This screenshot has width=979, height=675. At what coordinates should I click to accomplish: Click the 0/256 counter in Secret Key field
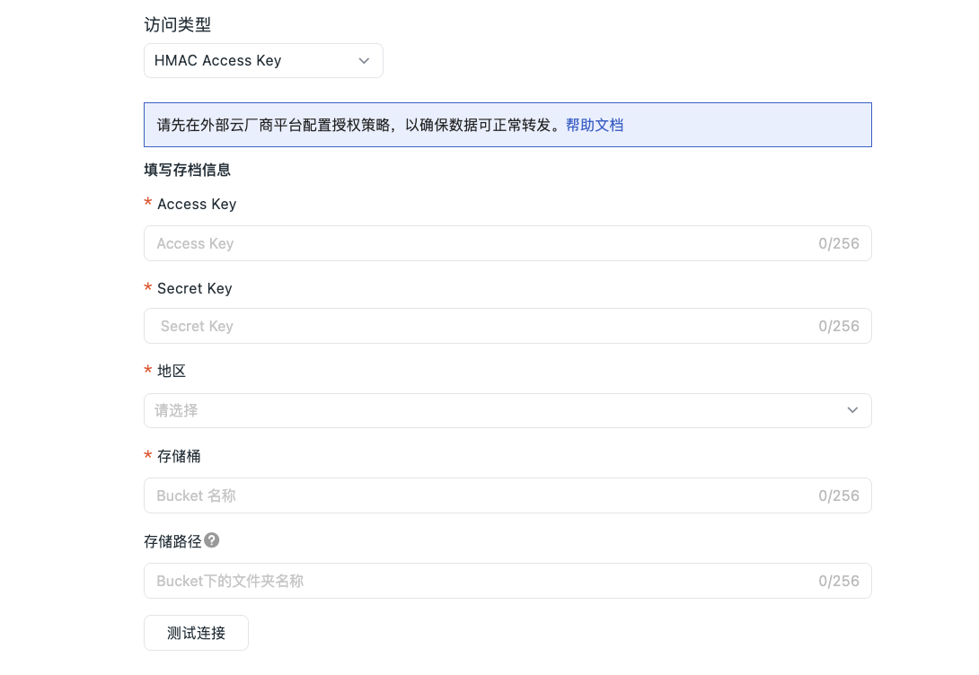pos(839,326)
